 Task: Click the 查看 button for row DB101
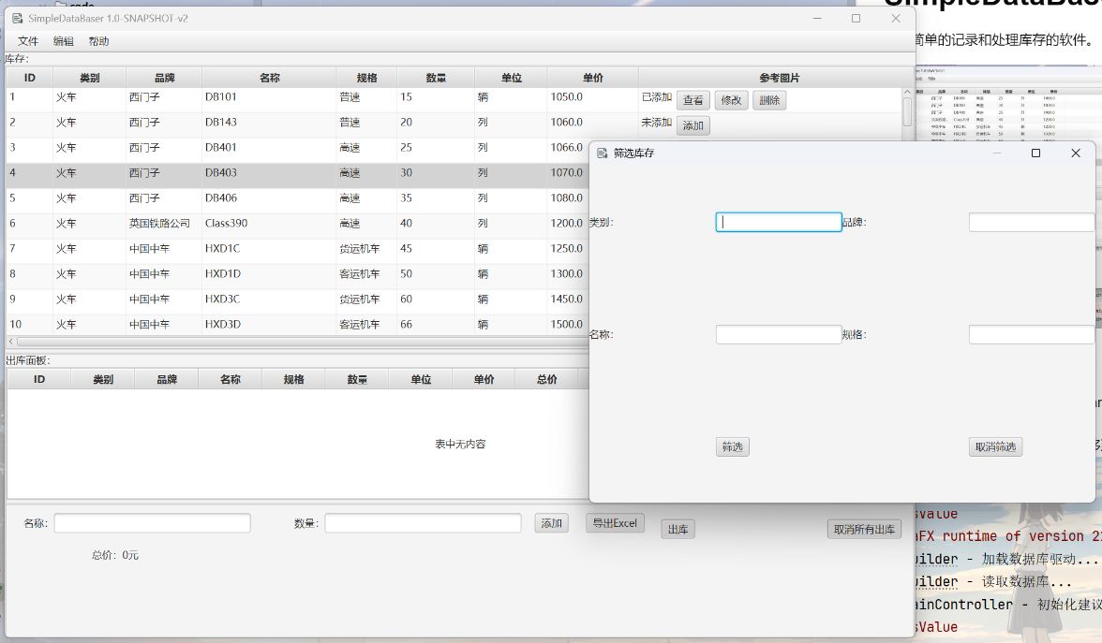pyautogui.click(x=693, y=99)
